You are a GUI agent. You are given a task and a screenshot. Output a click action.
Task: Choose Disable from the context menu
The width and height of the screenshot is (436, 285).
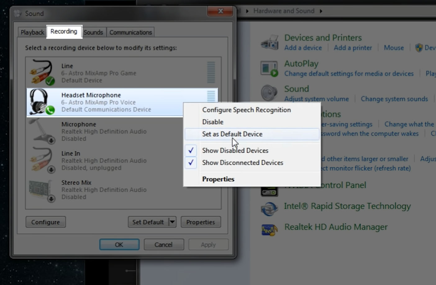[x=252, y=122]
